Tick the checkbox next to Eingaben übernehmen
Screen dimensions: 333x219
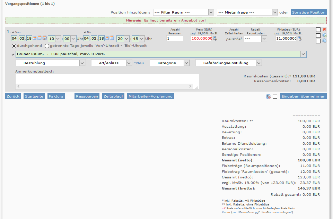point(275,96)
